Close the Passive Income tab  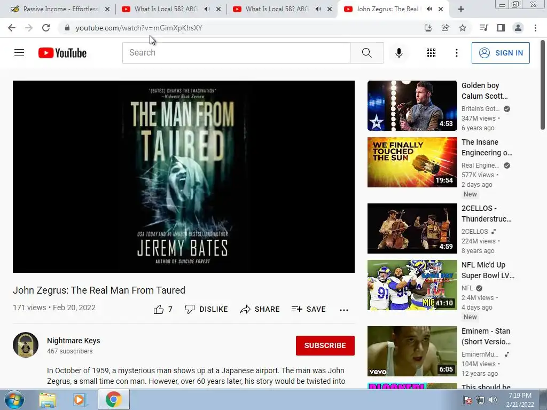coord(107,10)
